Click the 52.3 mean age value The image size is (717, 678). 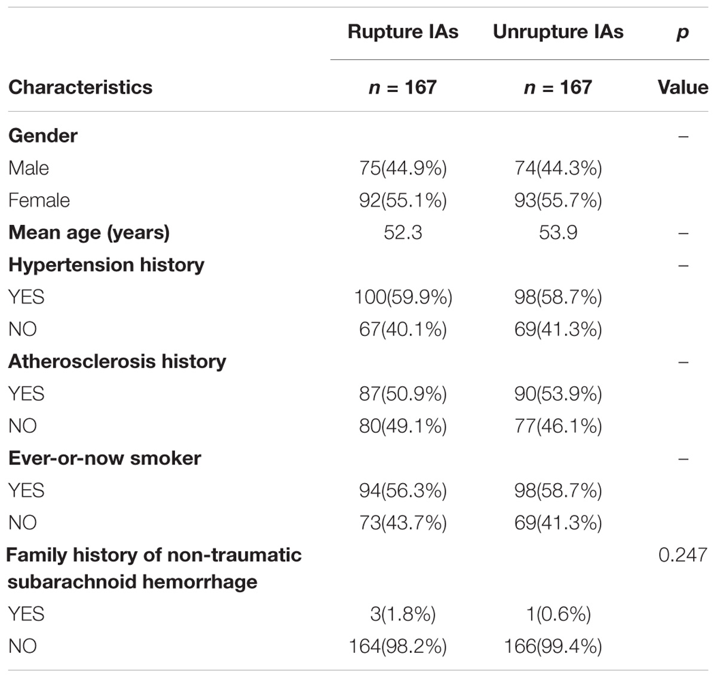click(x=403, y=233)
